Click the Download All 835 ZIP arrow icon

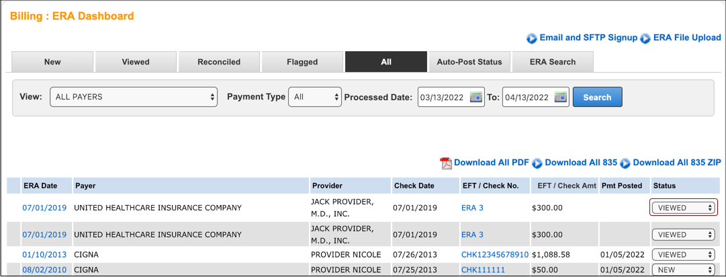click(625, 163)
